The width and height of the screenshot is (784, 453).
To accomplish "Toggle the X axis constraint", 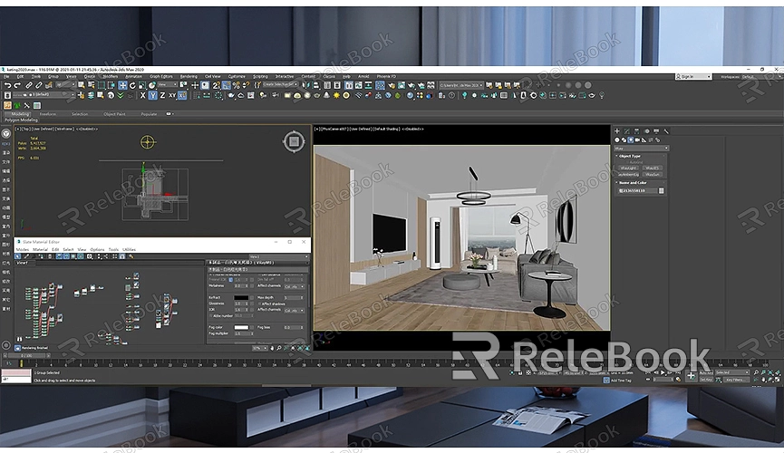I will point(142,95).
